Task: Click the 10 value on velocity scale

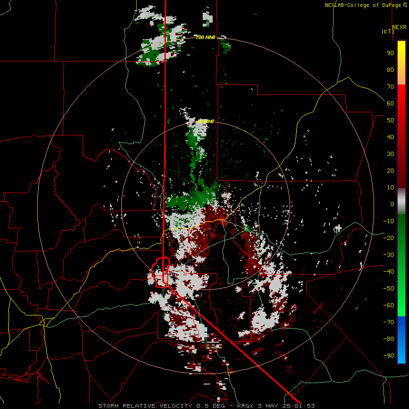Action: 390,188
